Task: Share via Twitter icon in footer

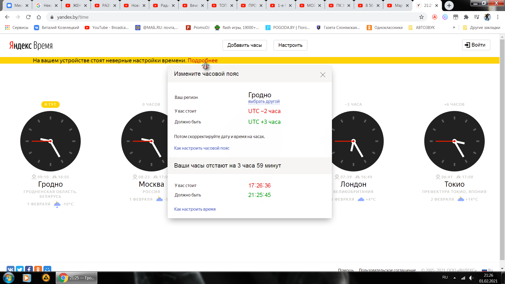Action: pos(20,269)
